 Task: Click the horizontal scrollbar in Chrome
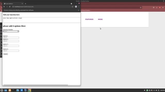36,85
